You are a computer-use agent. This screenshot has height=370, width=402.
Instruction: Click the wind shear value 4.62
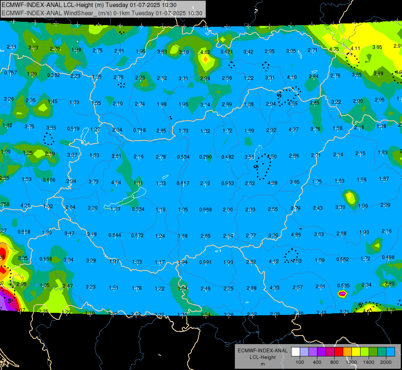pos(205,52)
